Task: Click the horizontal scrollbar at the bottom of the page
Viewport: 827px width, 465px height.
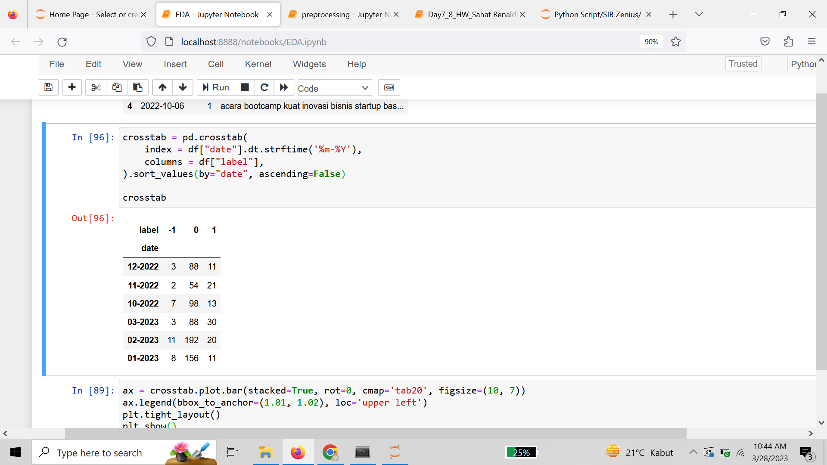Action: pyautogui.click(x=375, y=433)
